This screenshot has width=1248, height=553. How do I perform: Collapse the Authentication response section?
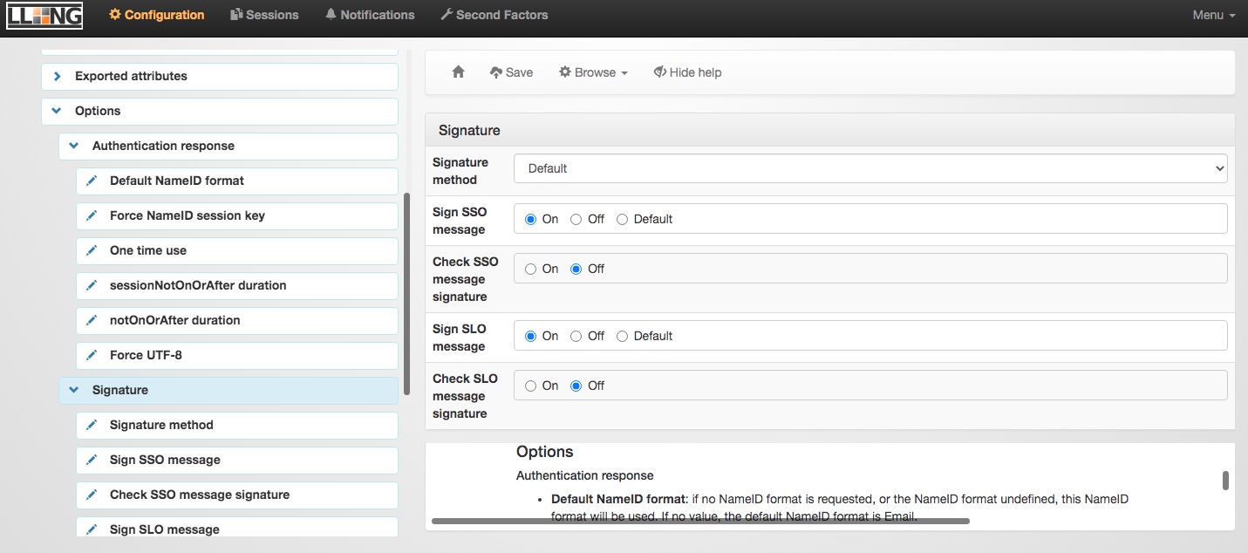pos(74,146)
